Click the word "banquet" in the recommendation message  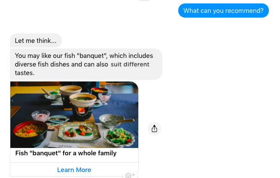click(x=91, y=56)
